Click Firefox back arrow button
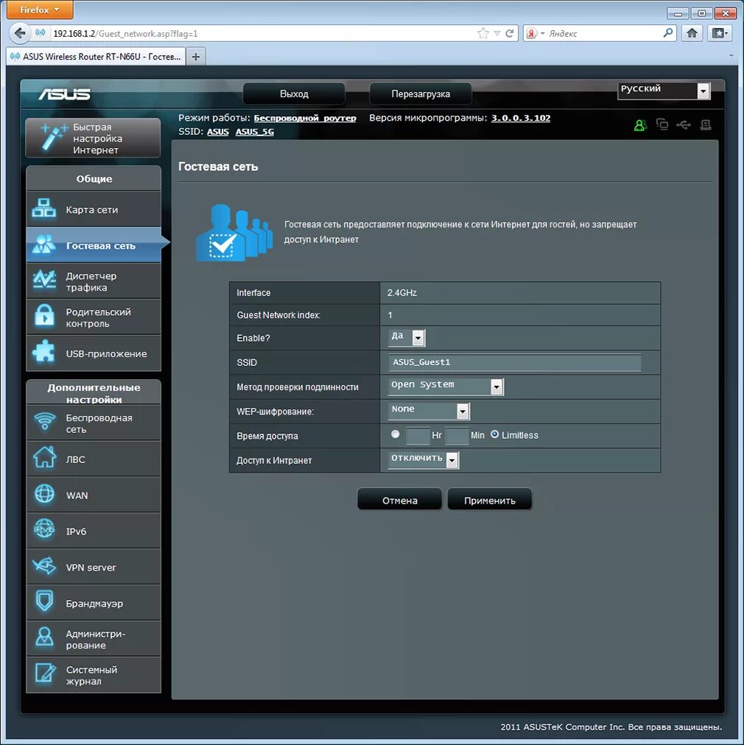 point(19,33)
